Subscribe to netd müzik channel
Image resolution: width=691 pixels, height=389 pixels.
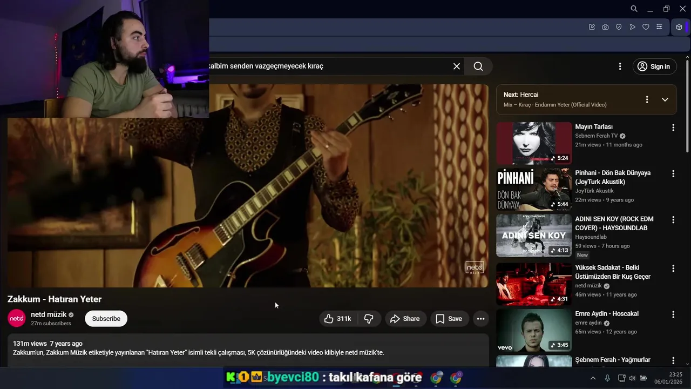click(106, 319)
